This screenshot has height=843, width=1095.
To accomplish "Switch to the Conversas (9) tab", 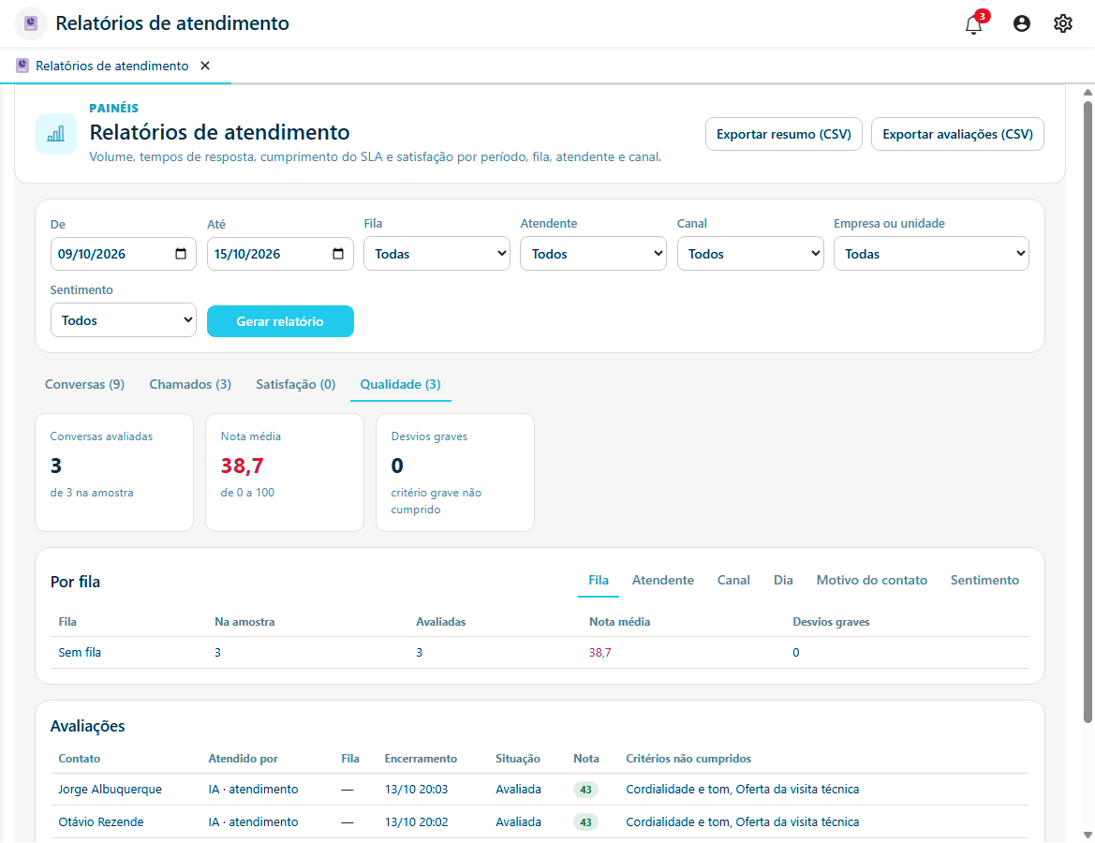I will coord(84,384).
